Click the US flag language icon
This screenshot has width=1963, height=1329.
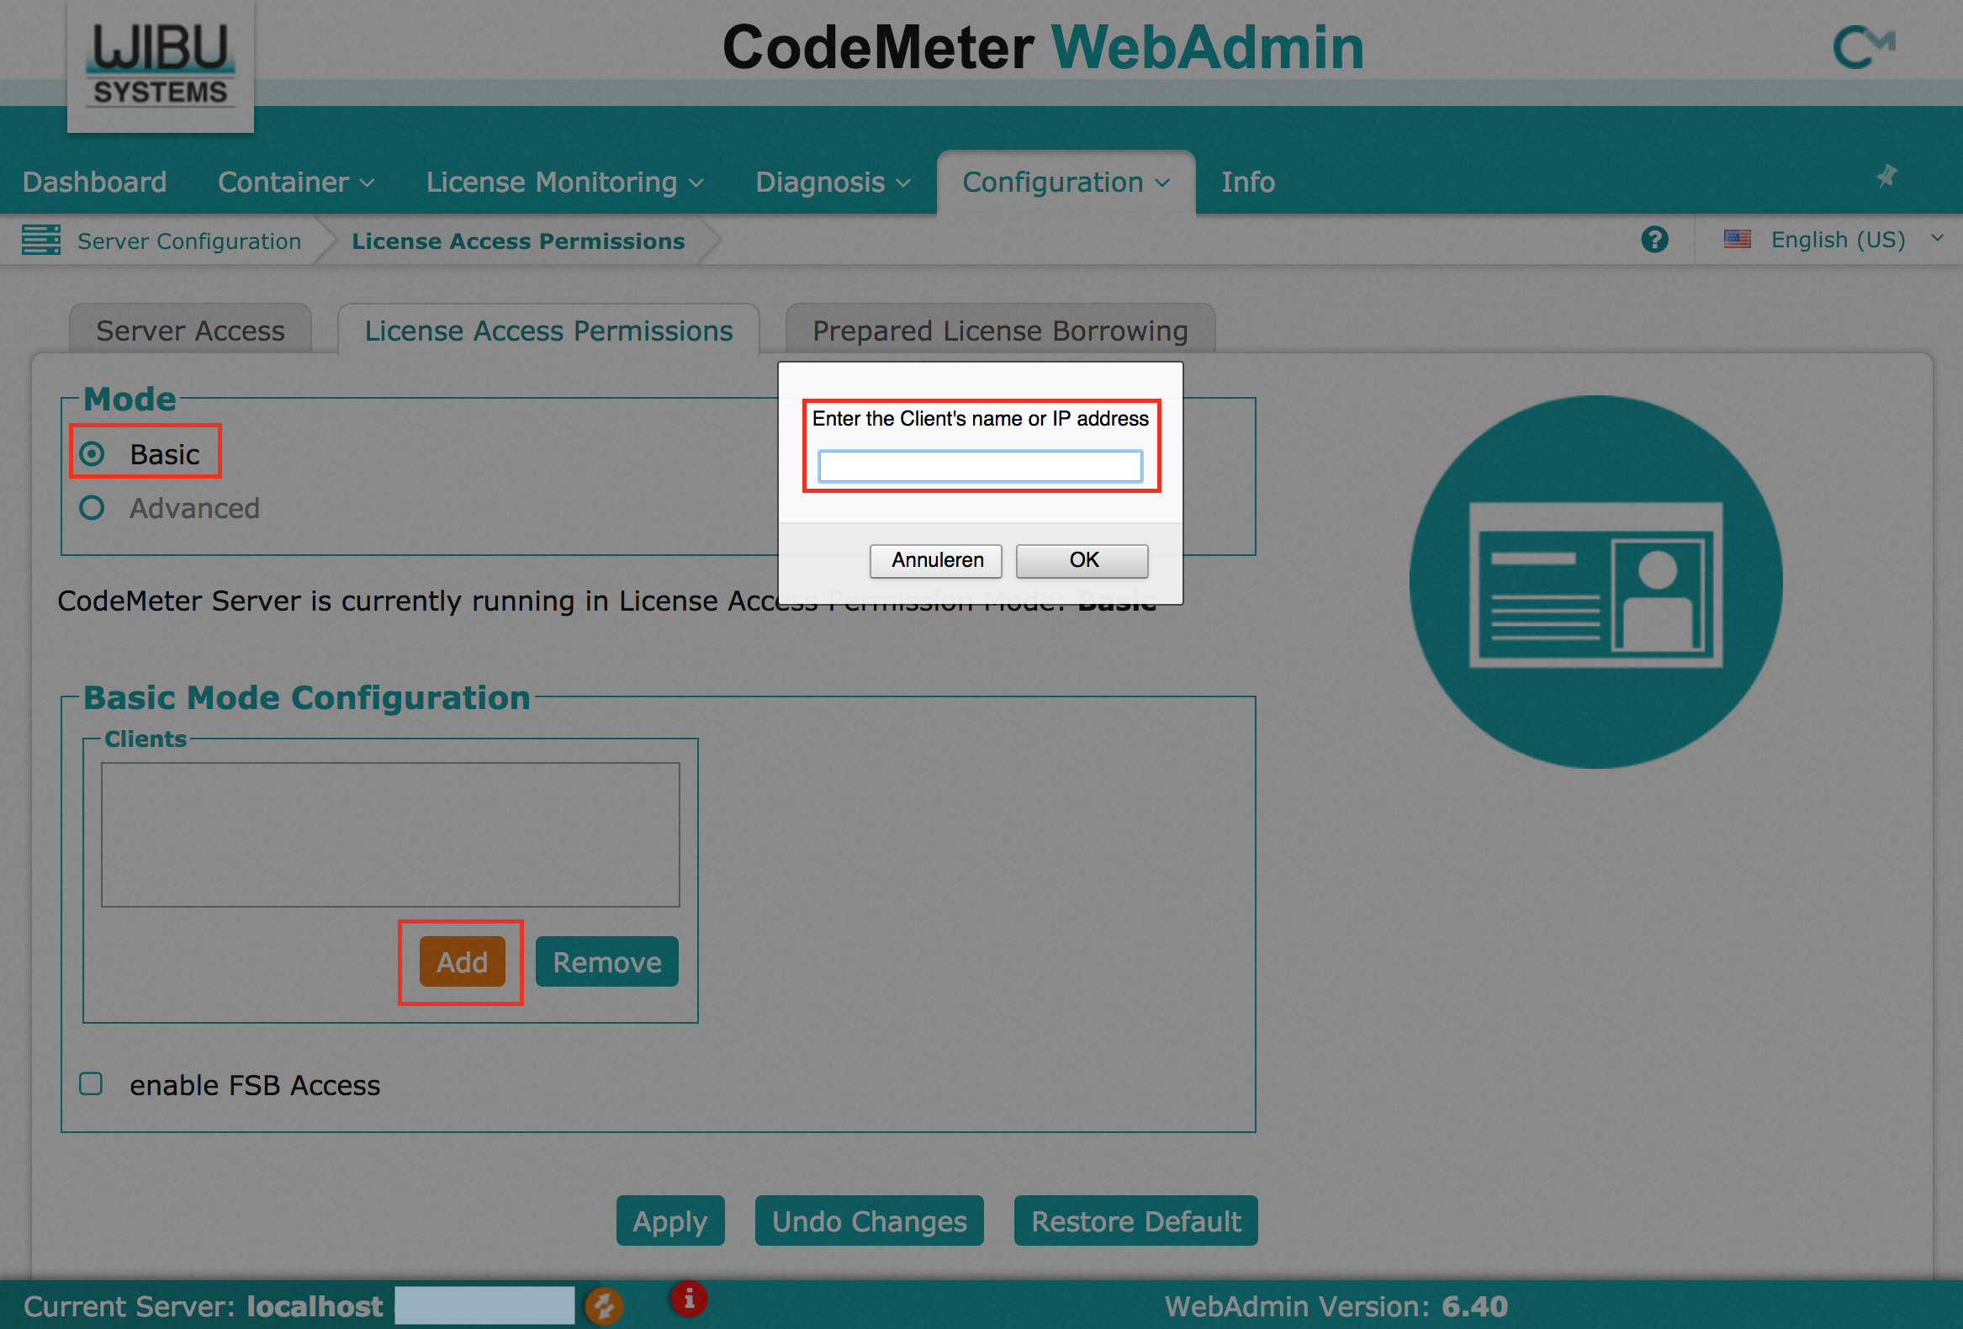coord(1738,240)
